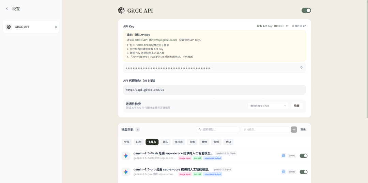Click the 设置 title in the sidebar header

[16, 9]
